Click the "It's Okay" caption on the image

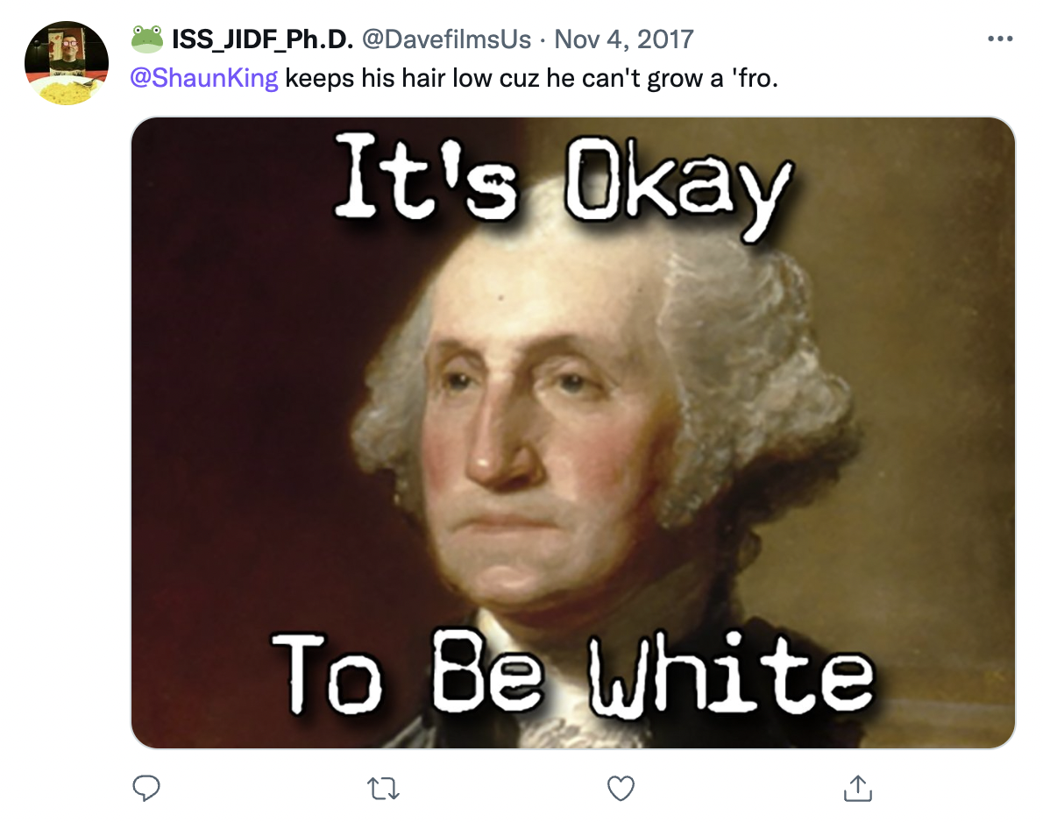563,183
